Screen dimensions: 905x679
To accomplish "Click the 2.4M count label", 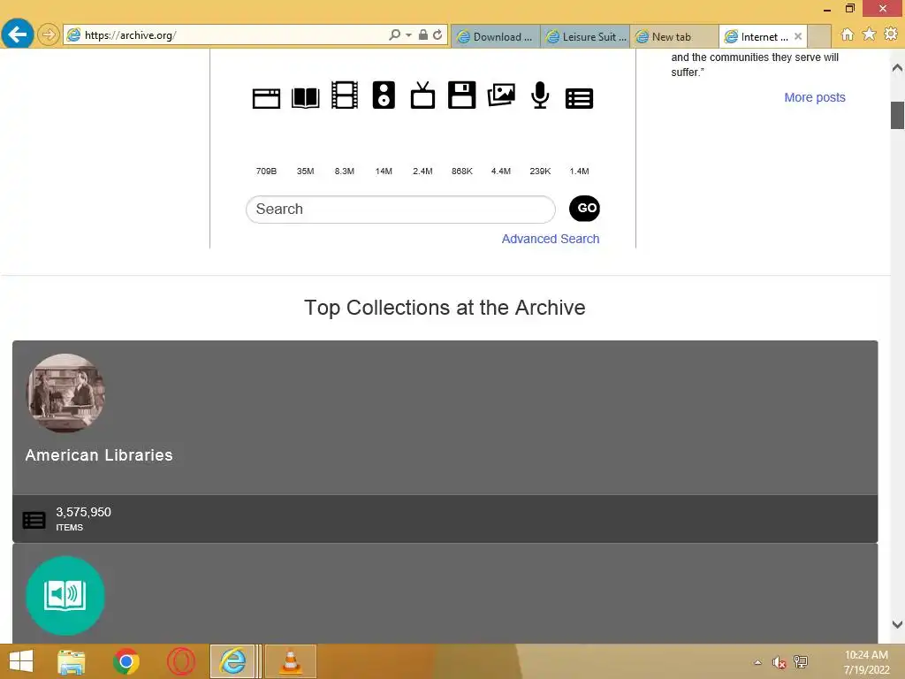I will tap(422, 172).
